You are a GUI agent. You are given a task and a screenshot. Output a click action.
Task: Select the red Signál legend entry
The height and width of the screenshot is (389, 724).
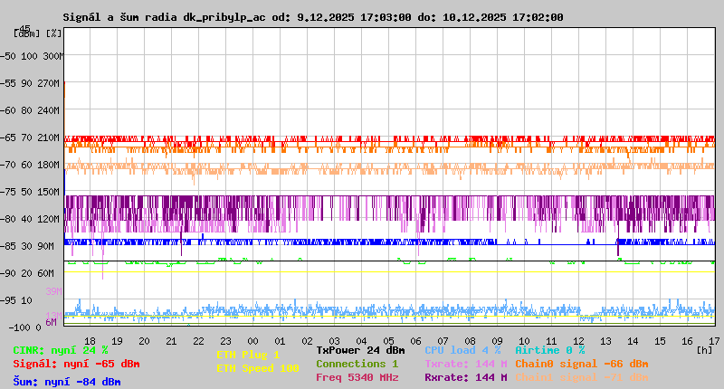[76, 364]
